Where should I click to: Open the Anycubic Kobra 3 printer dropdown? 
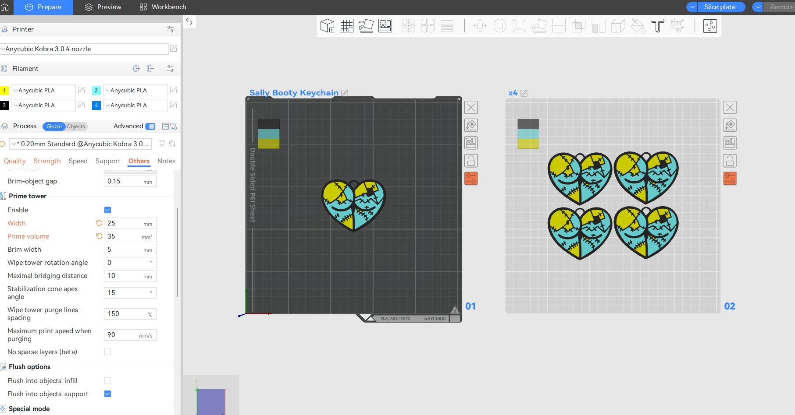[x=84, y=49]
